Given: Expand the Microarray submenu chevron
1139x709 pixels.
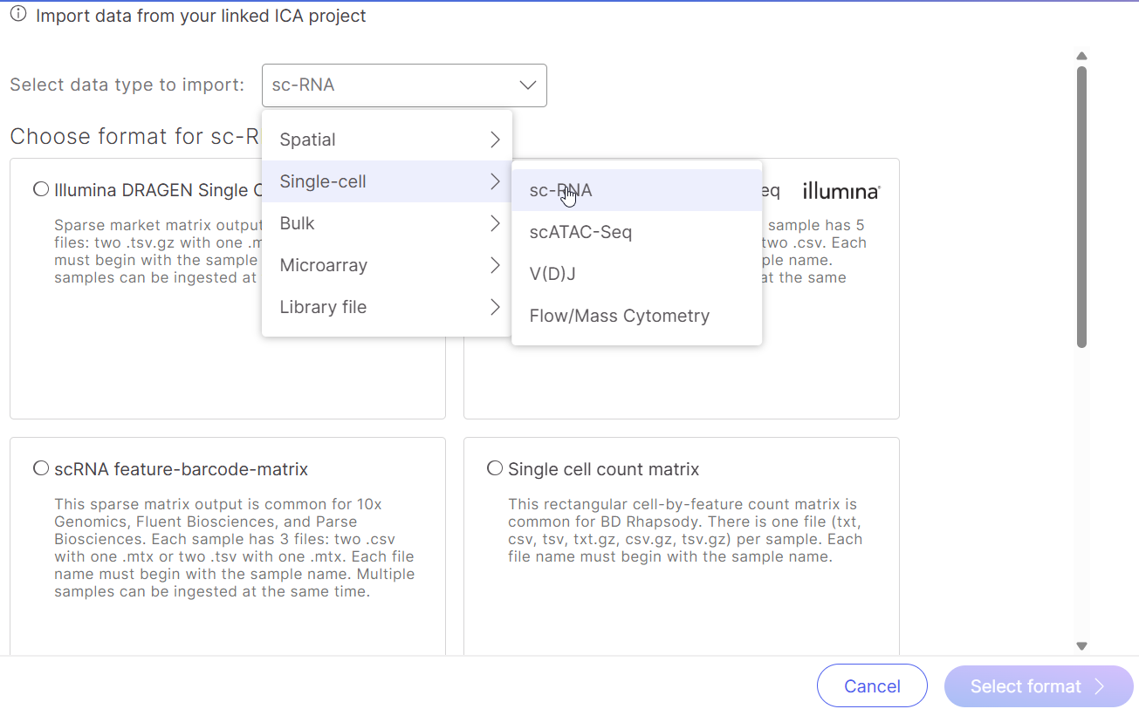Looking at the screenshot, I should click(494, 265).
